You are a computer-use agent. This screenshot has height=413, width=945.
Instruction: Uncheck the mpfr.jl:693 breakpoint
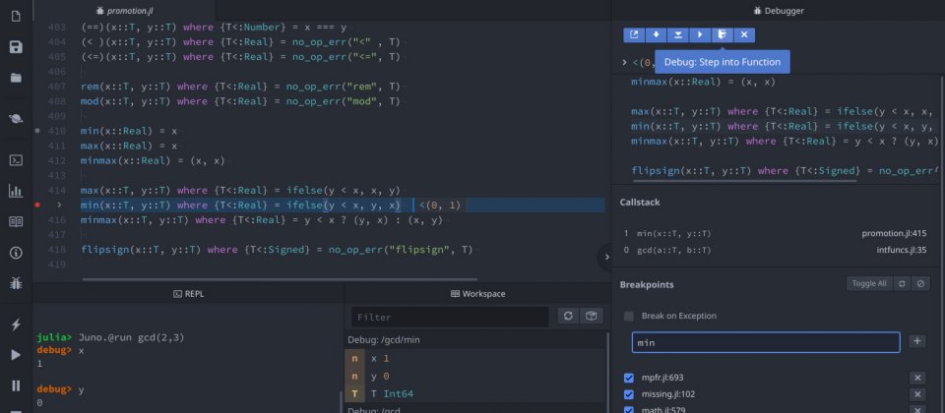[x=629, y=378]
